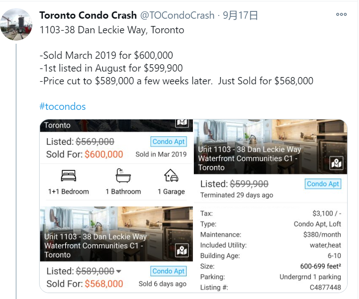Click the Toronto Condo Crash profile avatar
359x299 pixels.
(x=16, y=24)
